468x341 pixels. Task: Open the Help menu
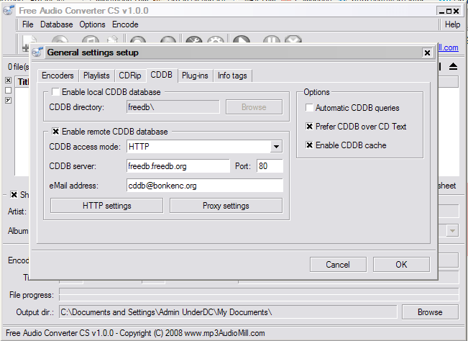452,24
